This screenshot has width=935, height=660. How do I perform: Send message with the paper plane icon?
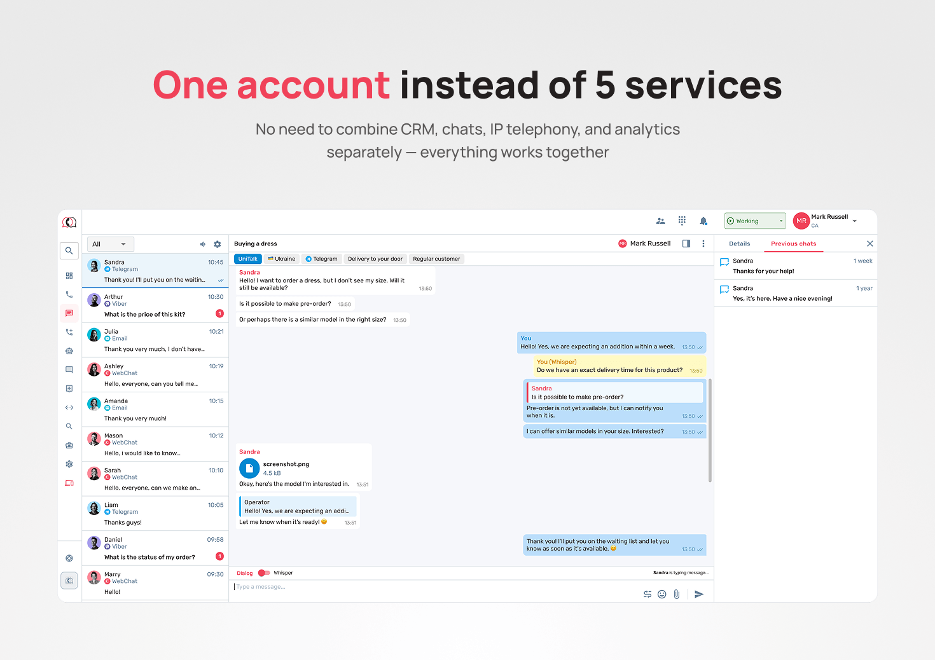click(x=699, y=594)
